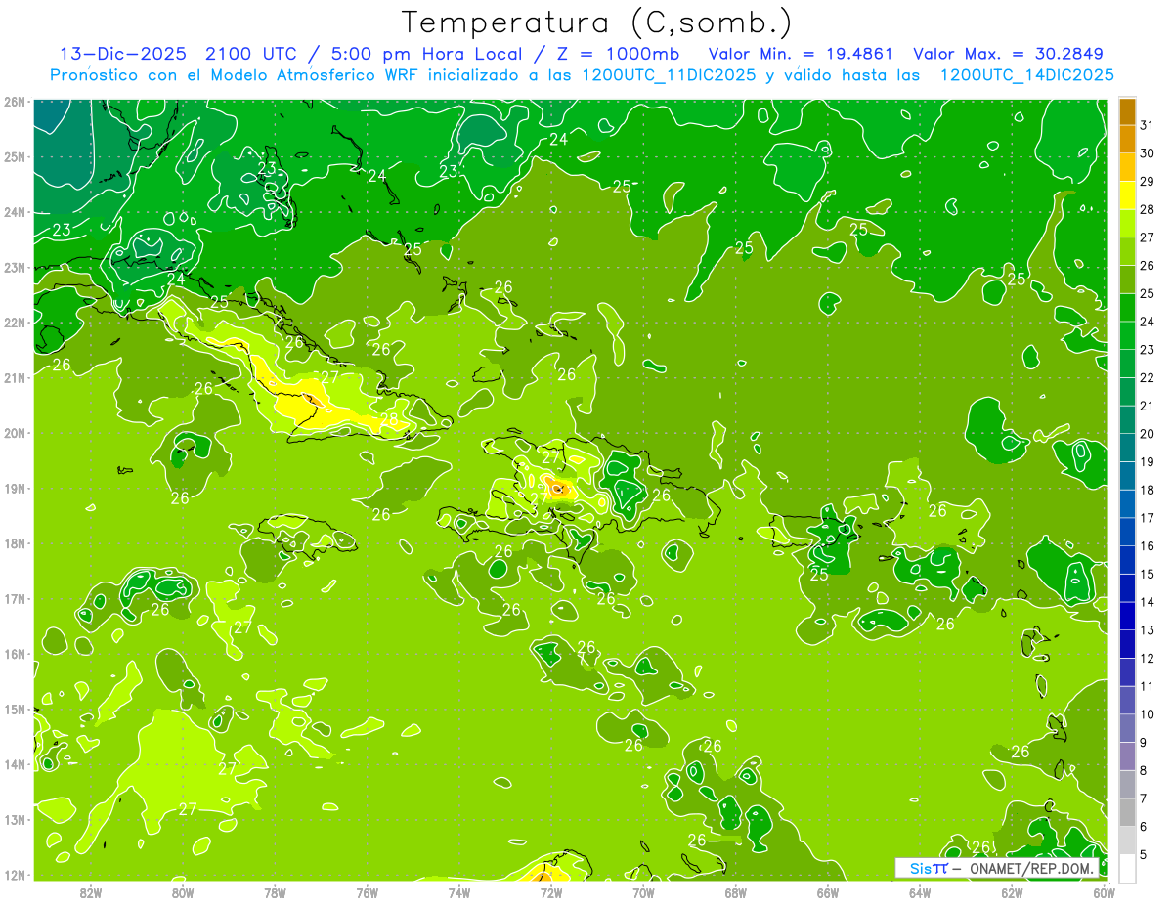Click the 10 value on the color scale

tap(1148, 714)
